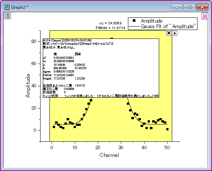The image size is (212, 171).
Task: Select the Gauss Fit legend line sample
Action: pyautogui.click(x=134, y=27)
